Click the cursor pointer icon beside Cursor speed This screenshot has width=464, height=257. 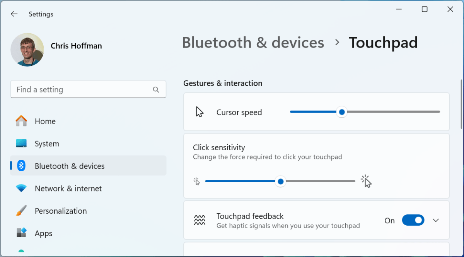tap(200, 111)
